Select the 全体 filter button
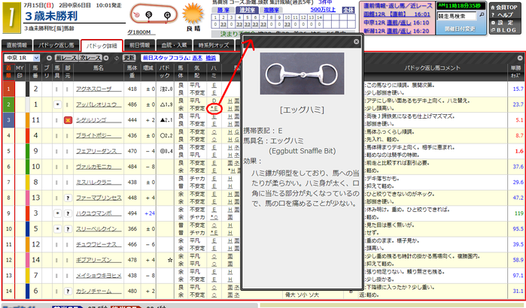 pos(348,10)
